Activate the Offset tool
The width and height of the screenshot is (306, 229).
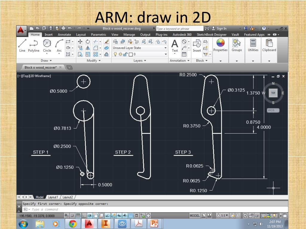107,54
